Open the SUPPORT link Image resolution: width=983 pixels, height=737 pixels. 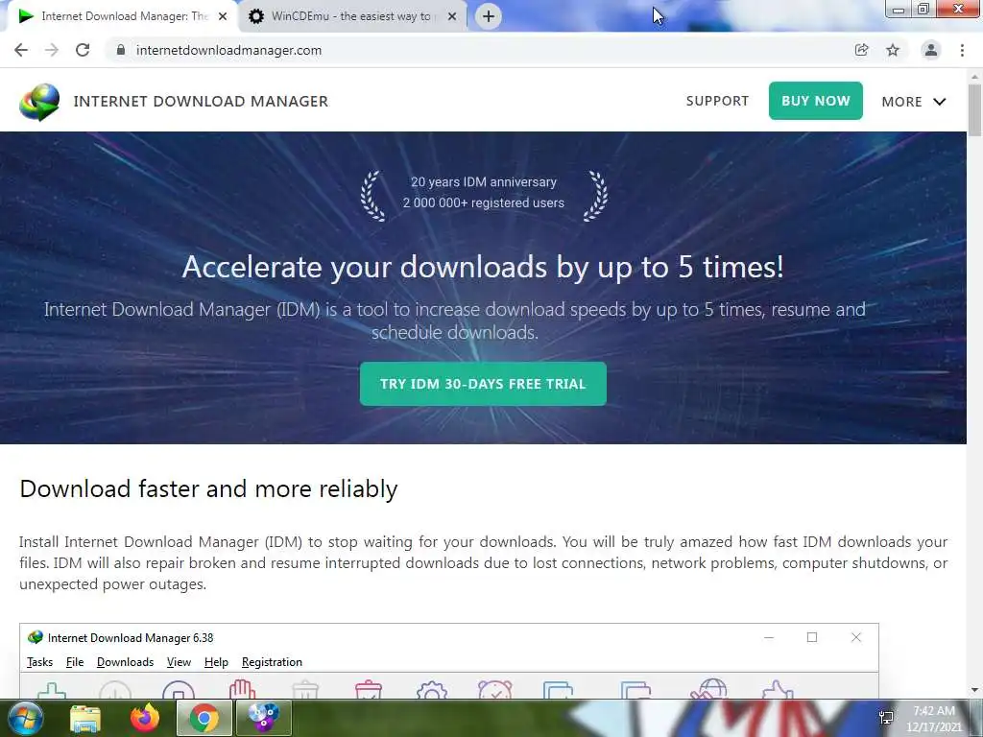tap(717, 101)
